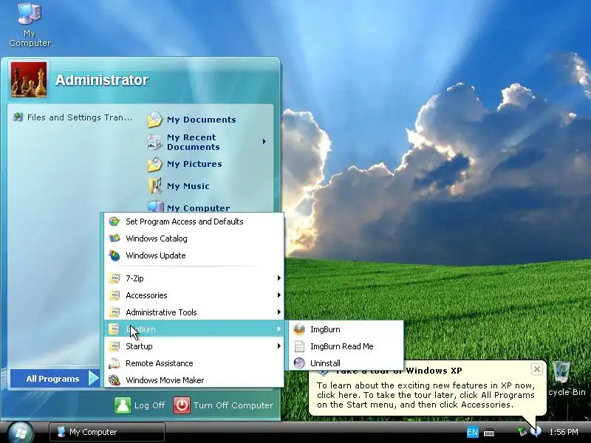Click the Windows XP tour balloon text
The width and height of the screenshot is (591, 443).
point(426,395)
